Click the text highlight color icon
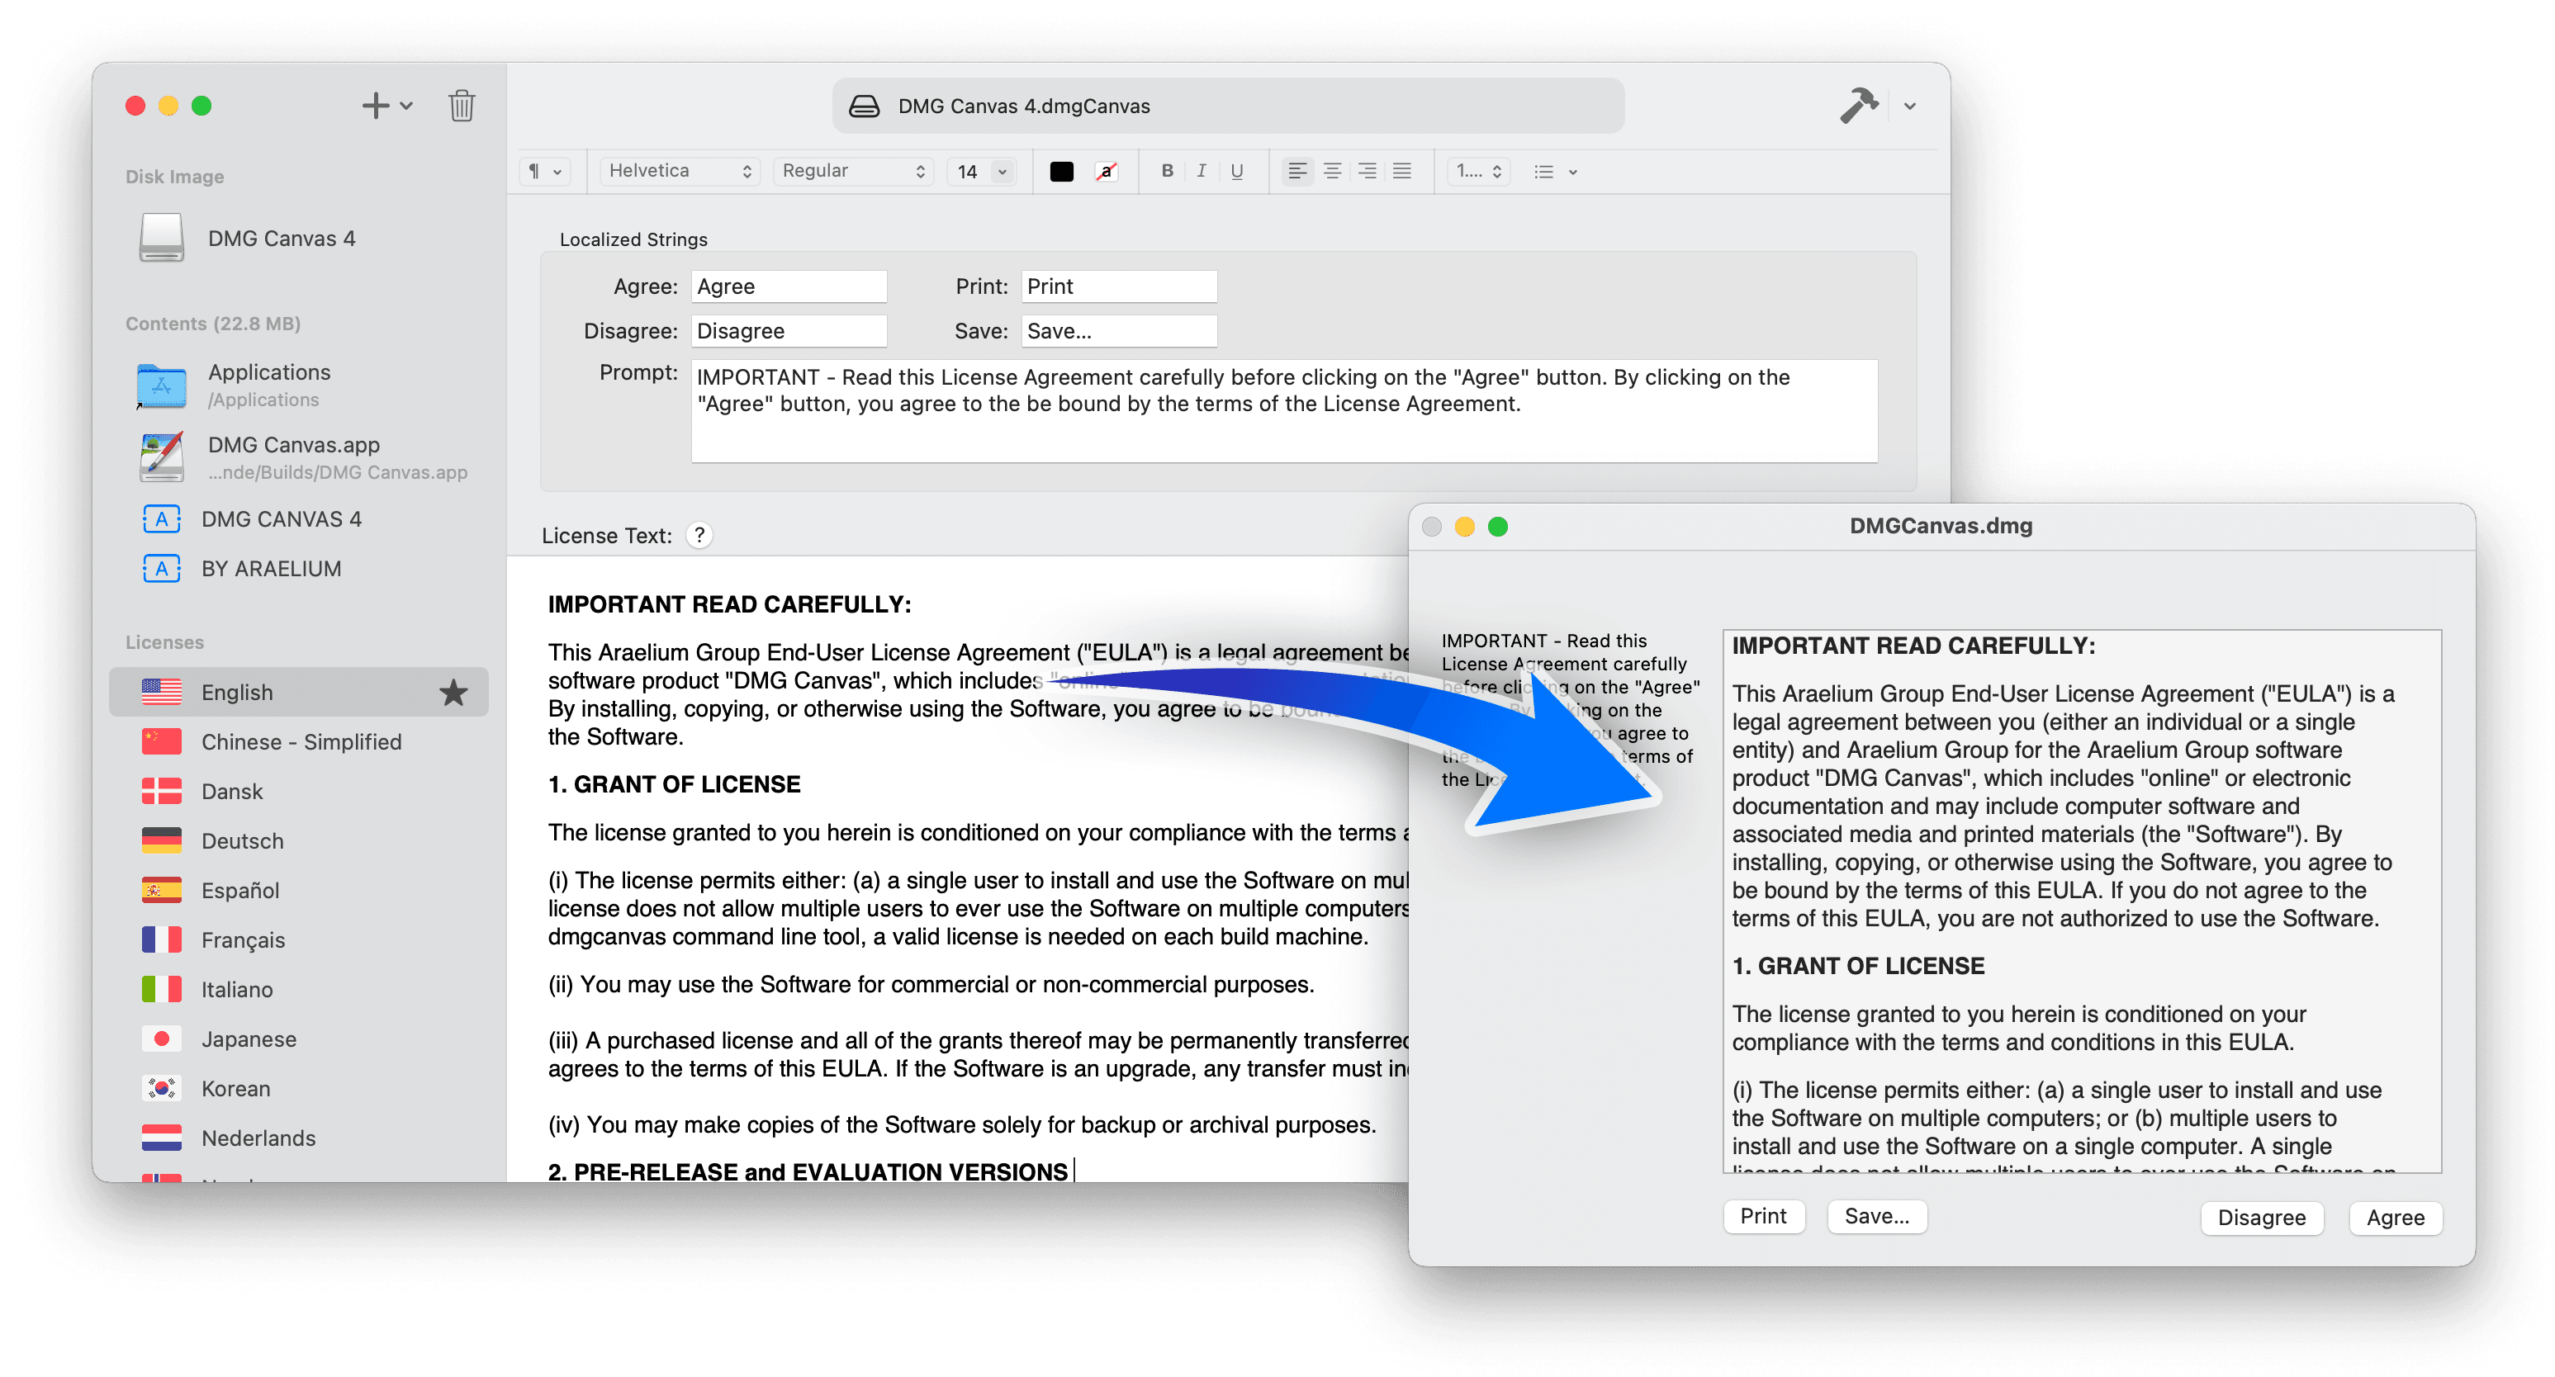2555x1377 pixels. pyautogui.click(x=1106, y=172)
